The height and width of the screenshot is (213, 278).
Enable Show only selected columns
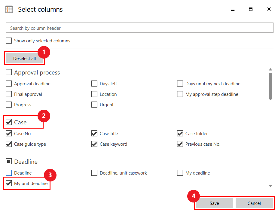point(9,41)
